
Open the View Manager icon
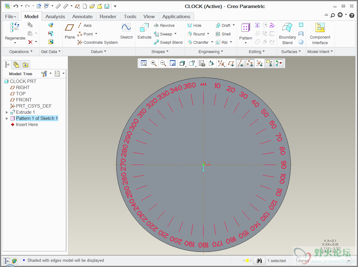(x=202, y=63)
